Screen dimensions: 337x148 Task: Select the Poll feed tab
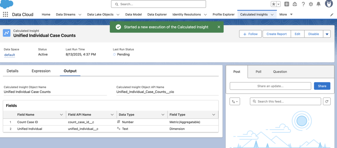259,72
